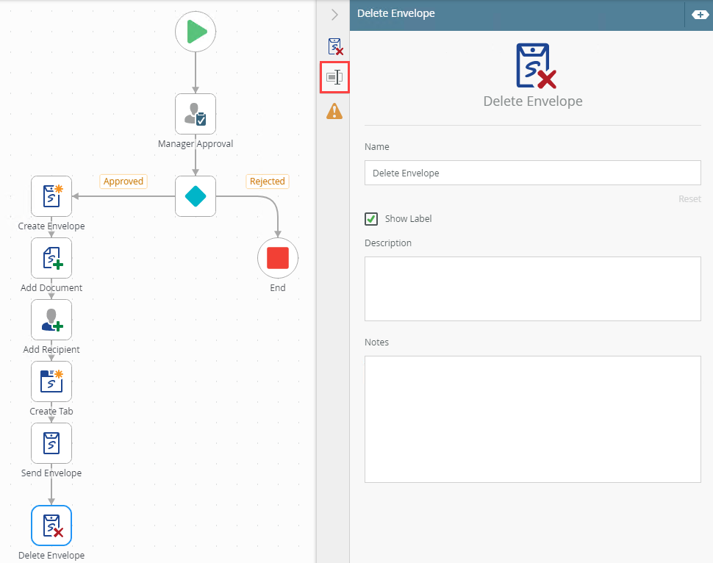Open the highlighted Properties tab
The height and width of the screenshot is (563, 713).
(334, 77)
